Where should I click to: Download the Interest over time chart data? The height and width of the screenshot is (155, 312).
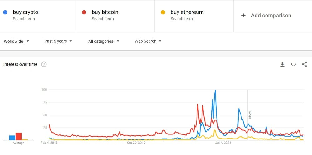click(x=282, y=64)
